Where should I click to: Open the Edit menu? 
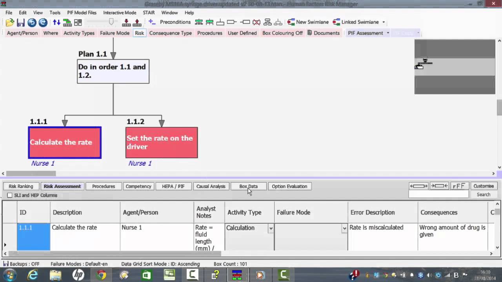pyautogui.click(x=23, y=13)
